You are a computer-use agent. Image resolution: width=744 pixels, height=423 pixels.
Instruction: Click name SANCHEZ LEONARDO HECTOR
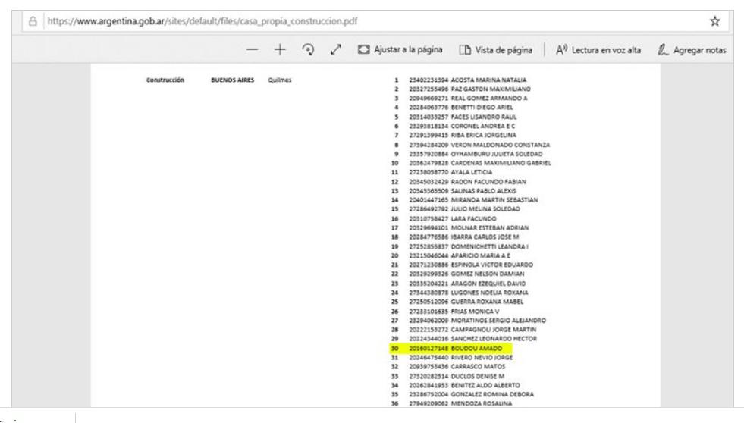[x=494, y=339]
